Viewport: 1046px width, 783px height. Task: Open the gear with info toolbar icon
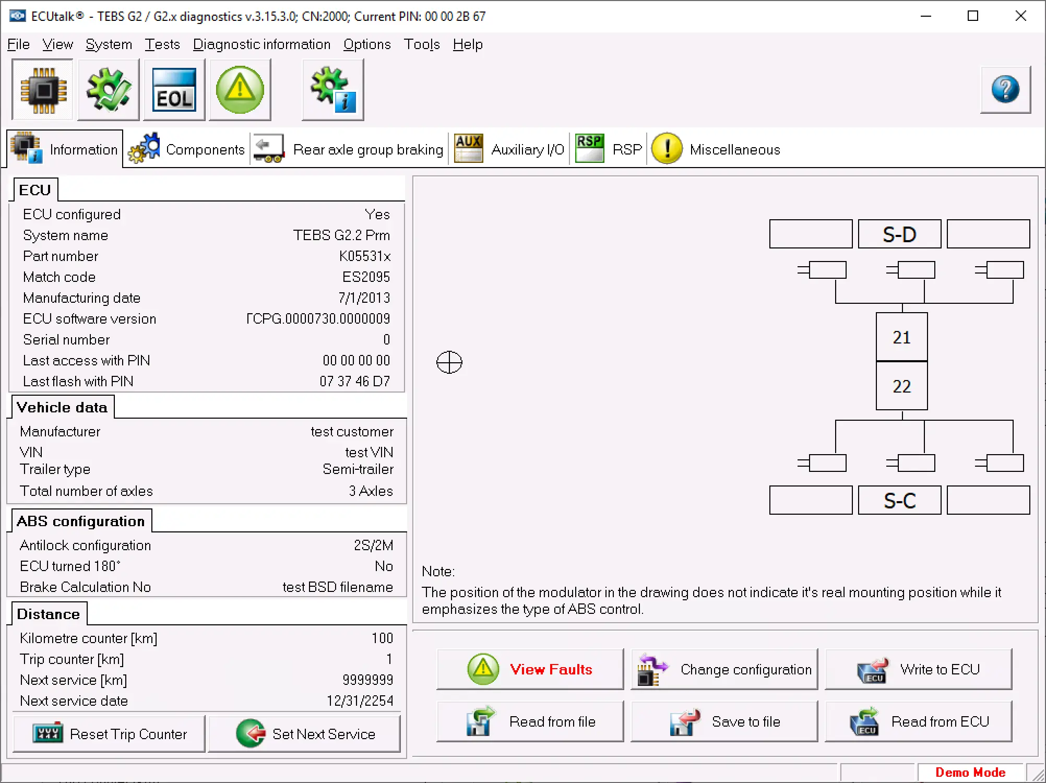coord(332,89)
